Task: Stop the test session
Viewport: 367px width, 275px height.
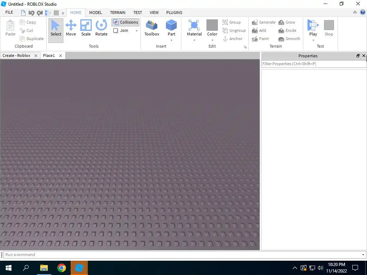Action: click(329, 28)
